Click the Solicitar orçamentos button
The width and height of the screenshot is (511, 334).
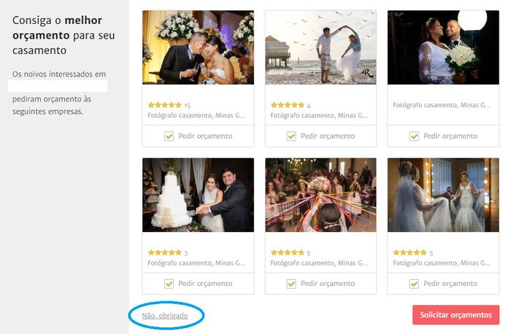tap(456, 315)
